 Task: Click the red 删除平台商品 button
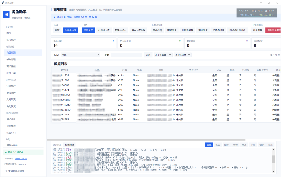(x=273, y=30)
